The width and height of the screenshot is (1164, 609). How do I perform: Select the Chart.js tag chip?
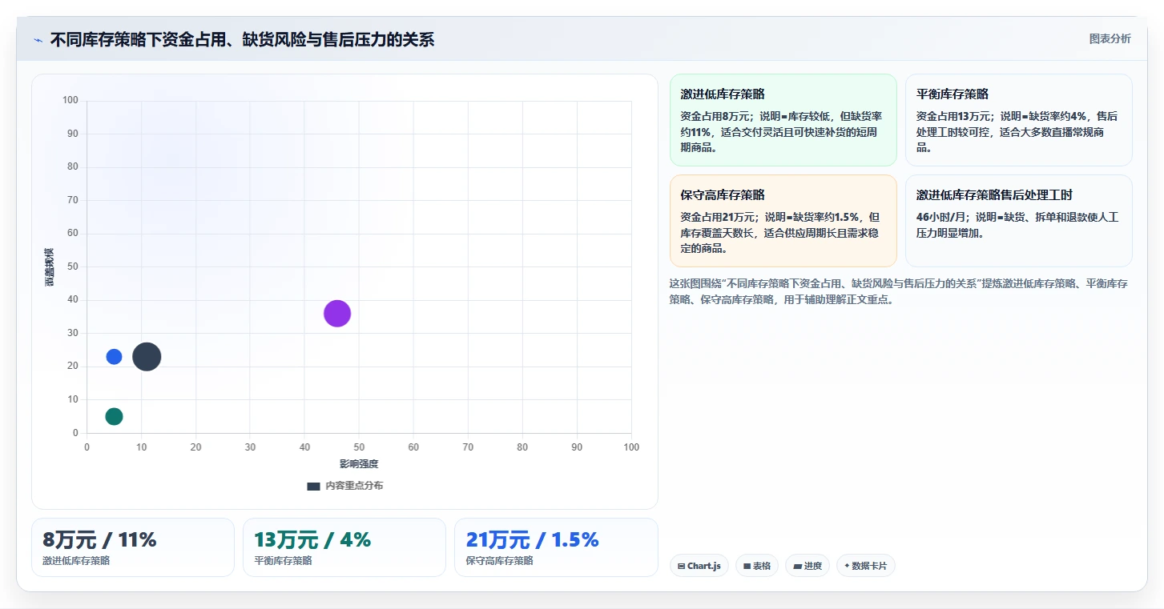tap(699, 566)
